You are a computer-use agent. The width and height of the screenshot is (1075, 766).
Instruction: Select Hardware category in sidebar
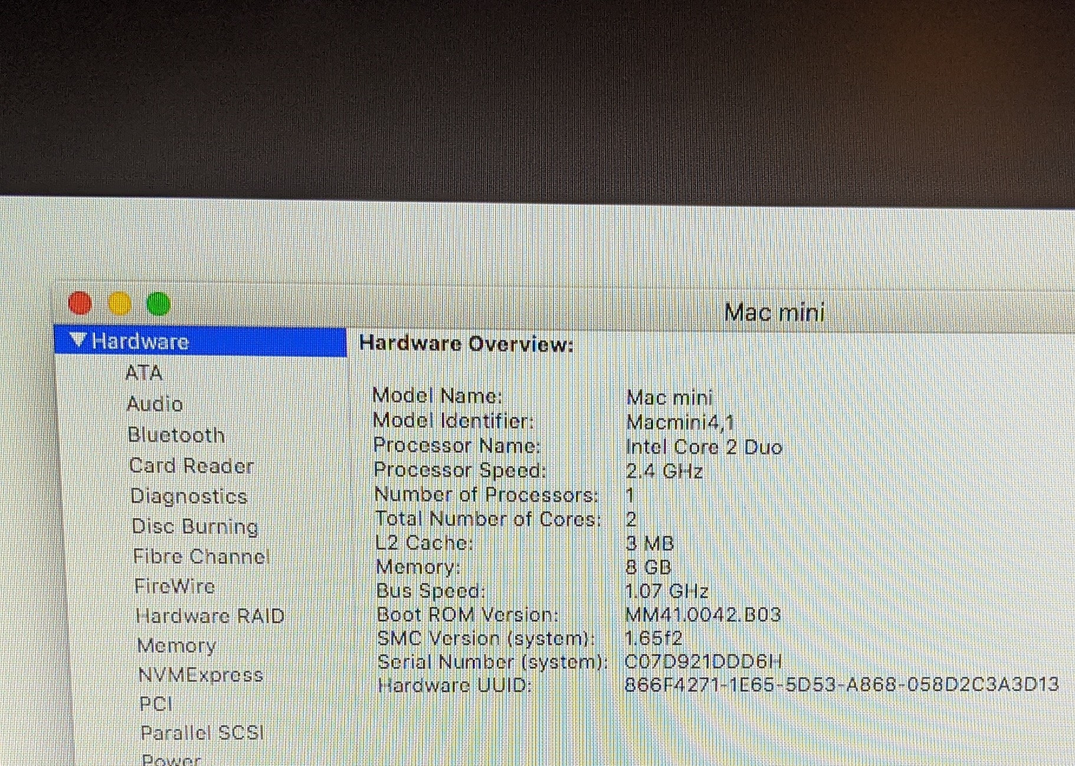click(x=201, y=341)
